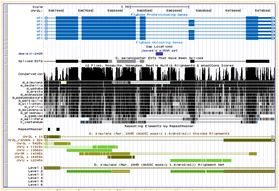The image size is (279, 191).
Task: Click the gray side bar beside Conservation track
Action: [4, 72]
